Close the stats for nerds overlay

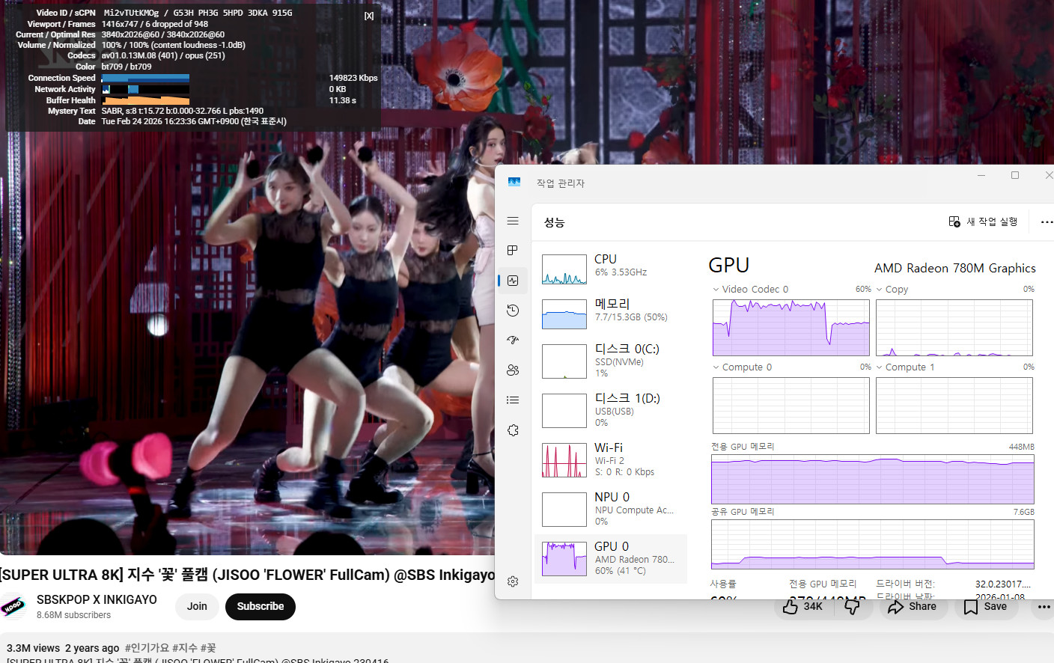pyautogui.click(x=369, y=16)
